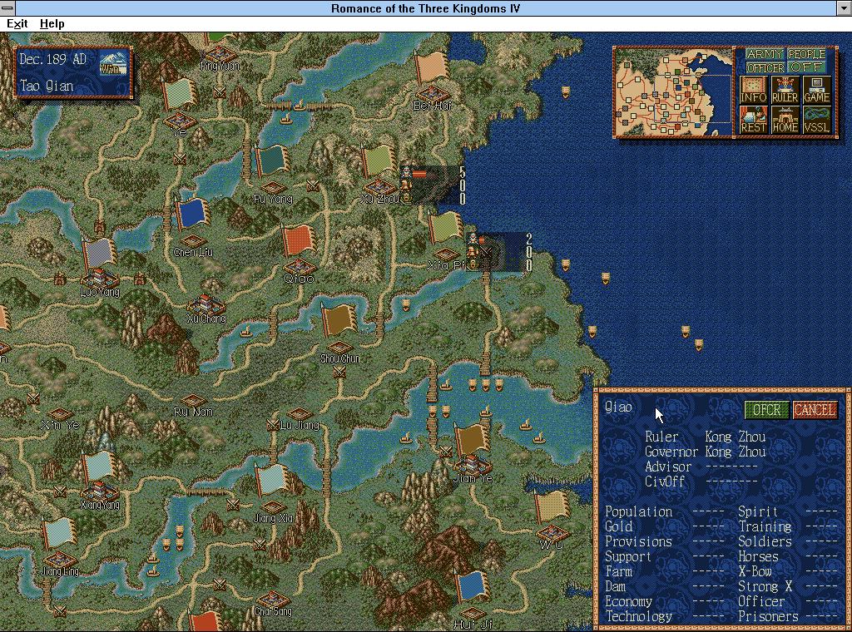Click the army unit with 500 troops

pos(433,185)
